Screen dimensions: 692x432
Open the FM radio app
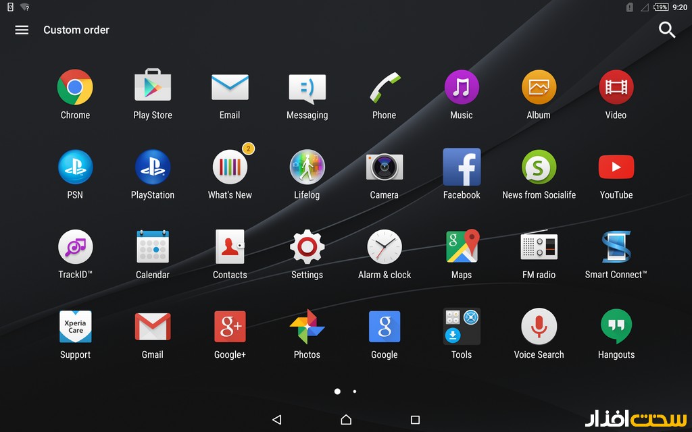539,245
